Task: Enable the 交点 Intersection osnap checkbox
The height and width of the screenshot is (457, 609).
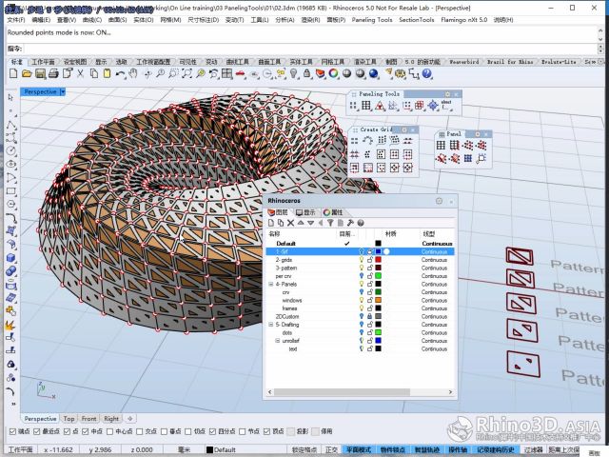Action: click(x=140, y=431)
